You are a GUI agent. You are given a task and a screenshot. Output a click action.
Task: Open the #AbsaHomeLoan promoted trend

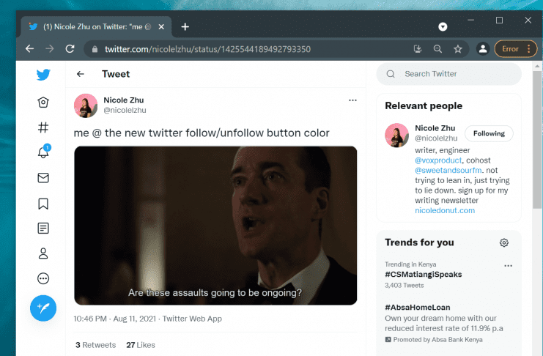[x=417, y=307]
